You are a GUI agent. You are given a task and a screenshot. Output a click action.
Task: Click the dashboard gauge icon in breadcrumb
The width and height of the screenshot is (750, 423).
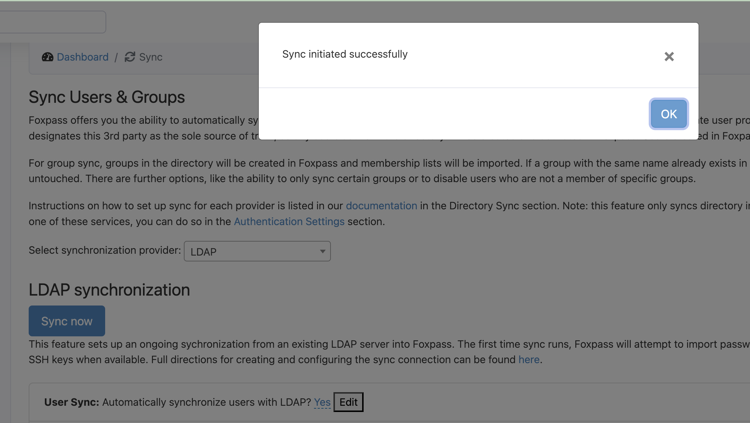pyautogui.click(x=47, y=57)
